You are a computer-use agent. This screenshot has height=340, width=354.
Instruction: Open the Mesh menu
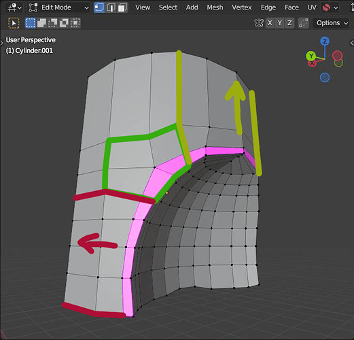[x=215, y=7]
